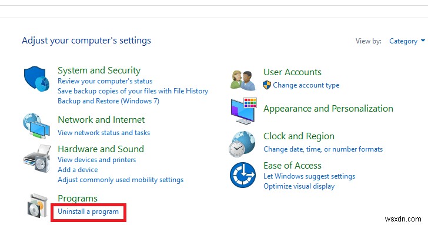Screen dimensions: 428x225
Task: Open Hardware and Sound category
Action: pyautogui.click(x=101, y=149)
